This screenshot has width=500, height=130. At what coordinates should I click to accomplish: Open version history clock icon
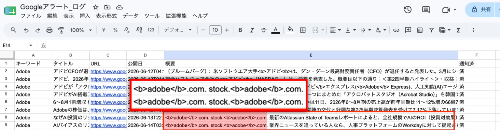(x=408, y=10)
